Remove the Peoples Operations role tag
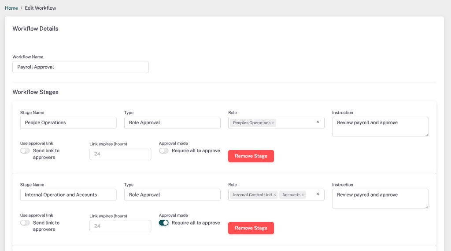This screenshot has height=251, width=451. pyautogui.click(x=273, y=123)
